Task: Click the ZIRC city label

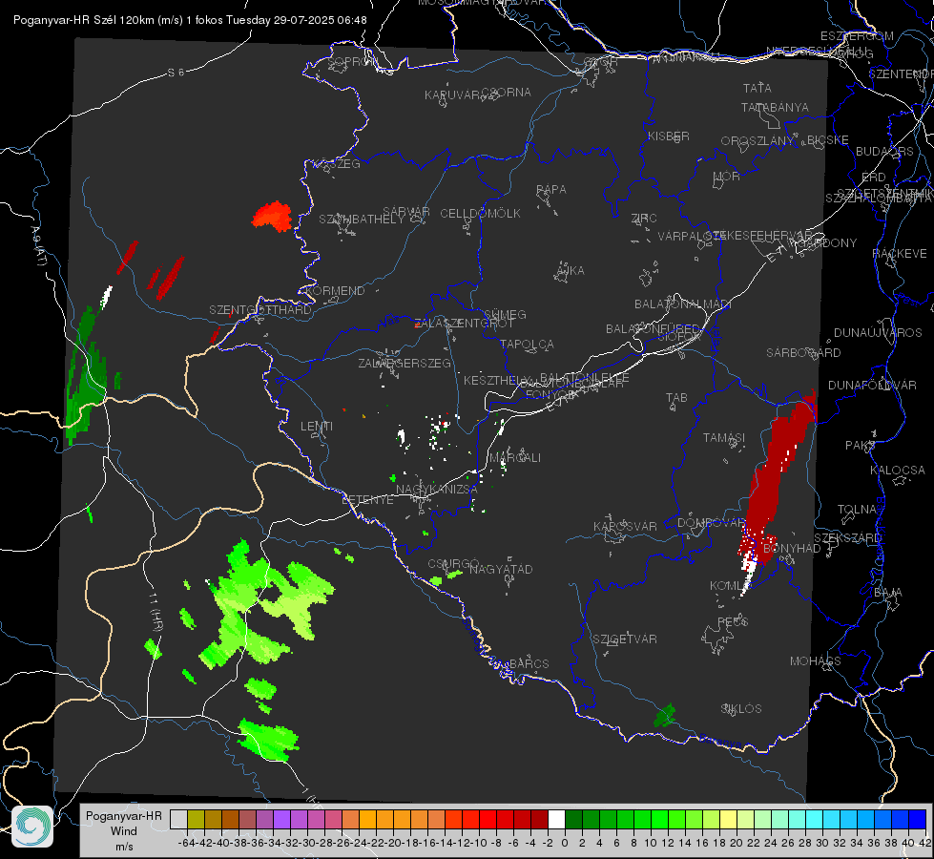Action: pyautogui.click(x=644, y=219)
